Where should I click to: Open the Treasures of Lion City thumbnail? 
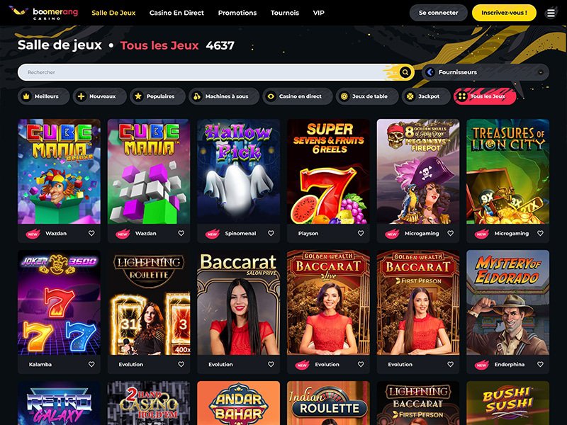tap(507, 171)
